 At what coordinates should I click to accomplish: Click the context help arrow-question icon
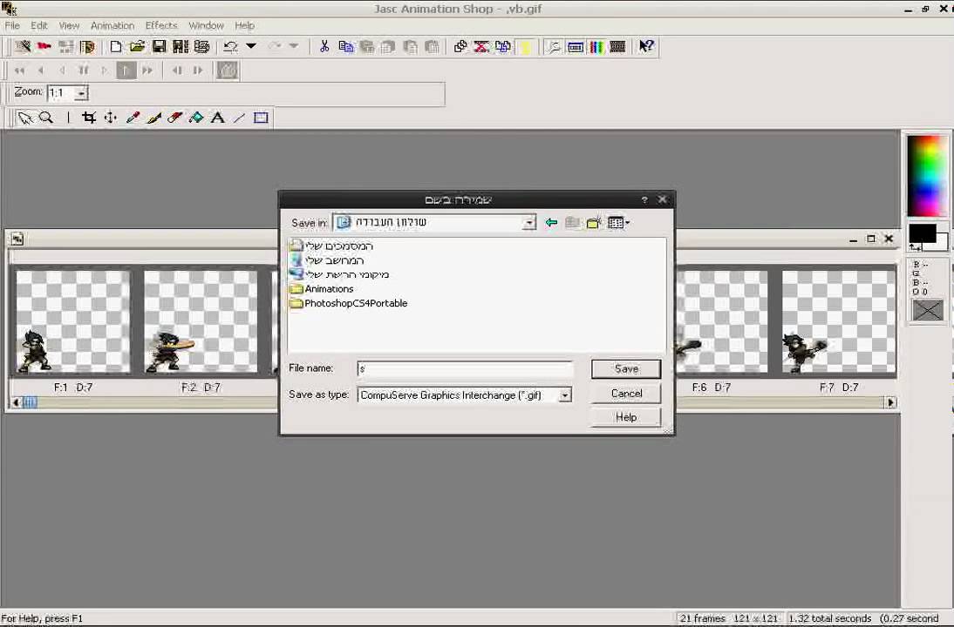(646, 47)
